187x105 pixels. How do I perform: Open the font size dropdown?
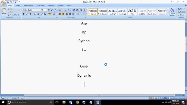click(46, 10)
